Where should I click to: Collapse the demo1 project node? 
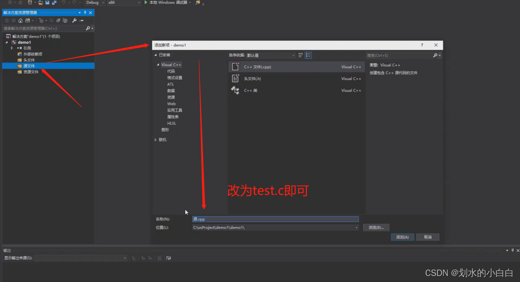(x=6, y=43)
